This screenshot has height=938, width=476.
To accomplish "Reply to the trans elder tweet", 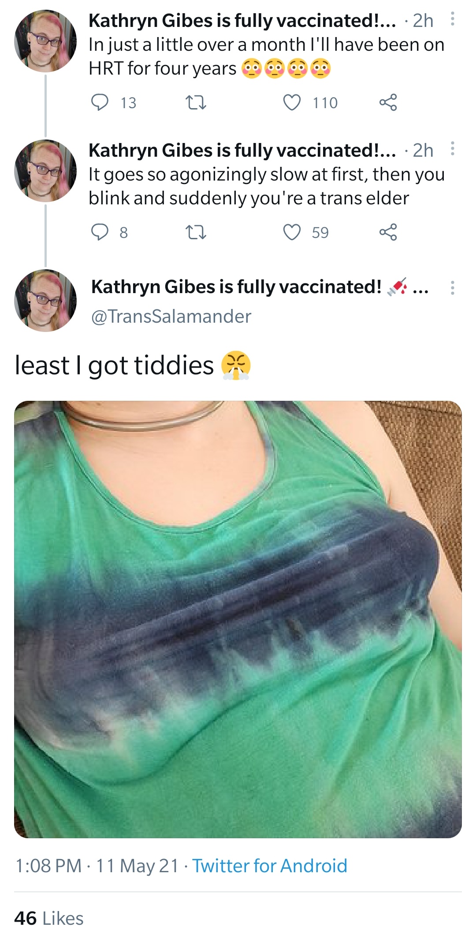I will click(100, 232).
